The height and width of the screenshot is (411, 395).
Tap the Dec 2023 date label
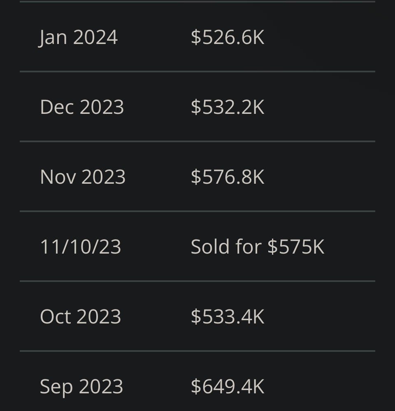(x=82, y=107)
